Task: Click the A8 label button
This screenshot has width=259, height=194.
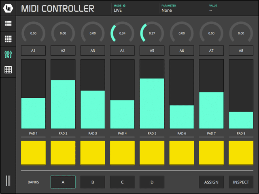Action: pyautogui.click(x=241, y=51)
